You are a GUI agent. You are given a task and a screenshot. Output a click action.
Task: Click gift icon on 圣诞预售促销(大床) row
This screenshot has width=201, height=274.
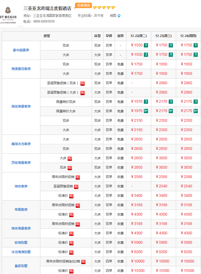pos(82,93)
